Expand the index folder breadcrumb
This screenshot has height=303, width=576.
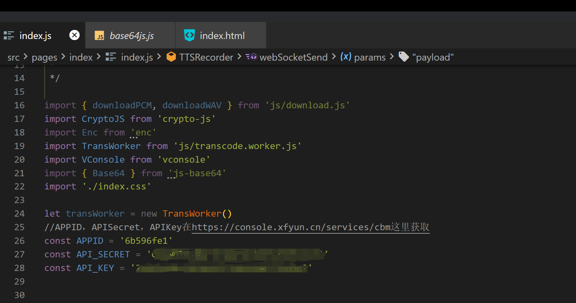(81, 57)
